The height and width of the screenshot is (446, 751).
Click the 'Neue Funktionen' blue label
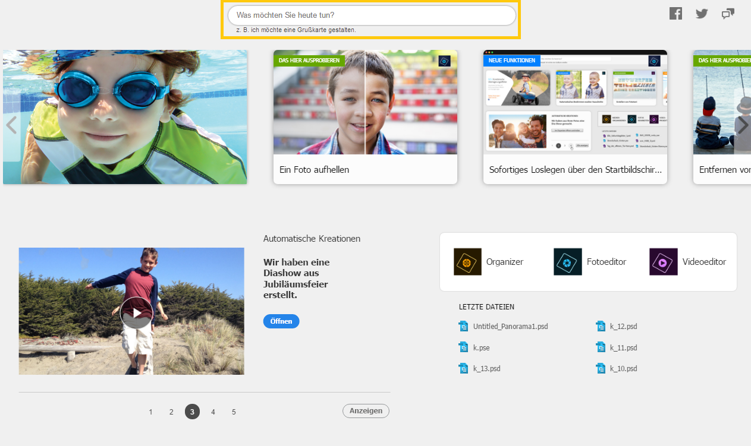click(512, 61)
